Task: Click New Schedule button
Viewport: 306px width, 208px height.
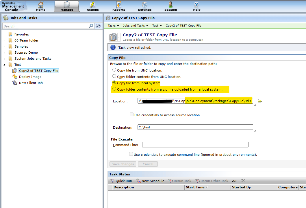Action: pyautogui.click(x=151, y=181)
